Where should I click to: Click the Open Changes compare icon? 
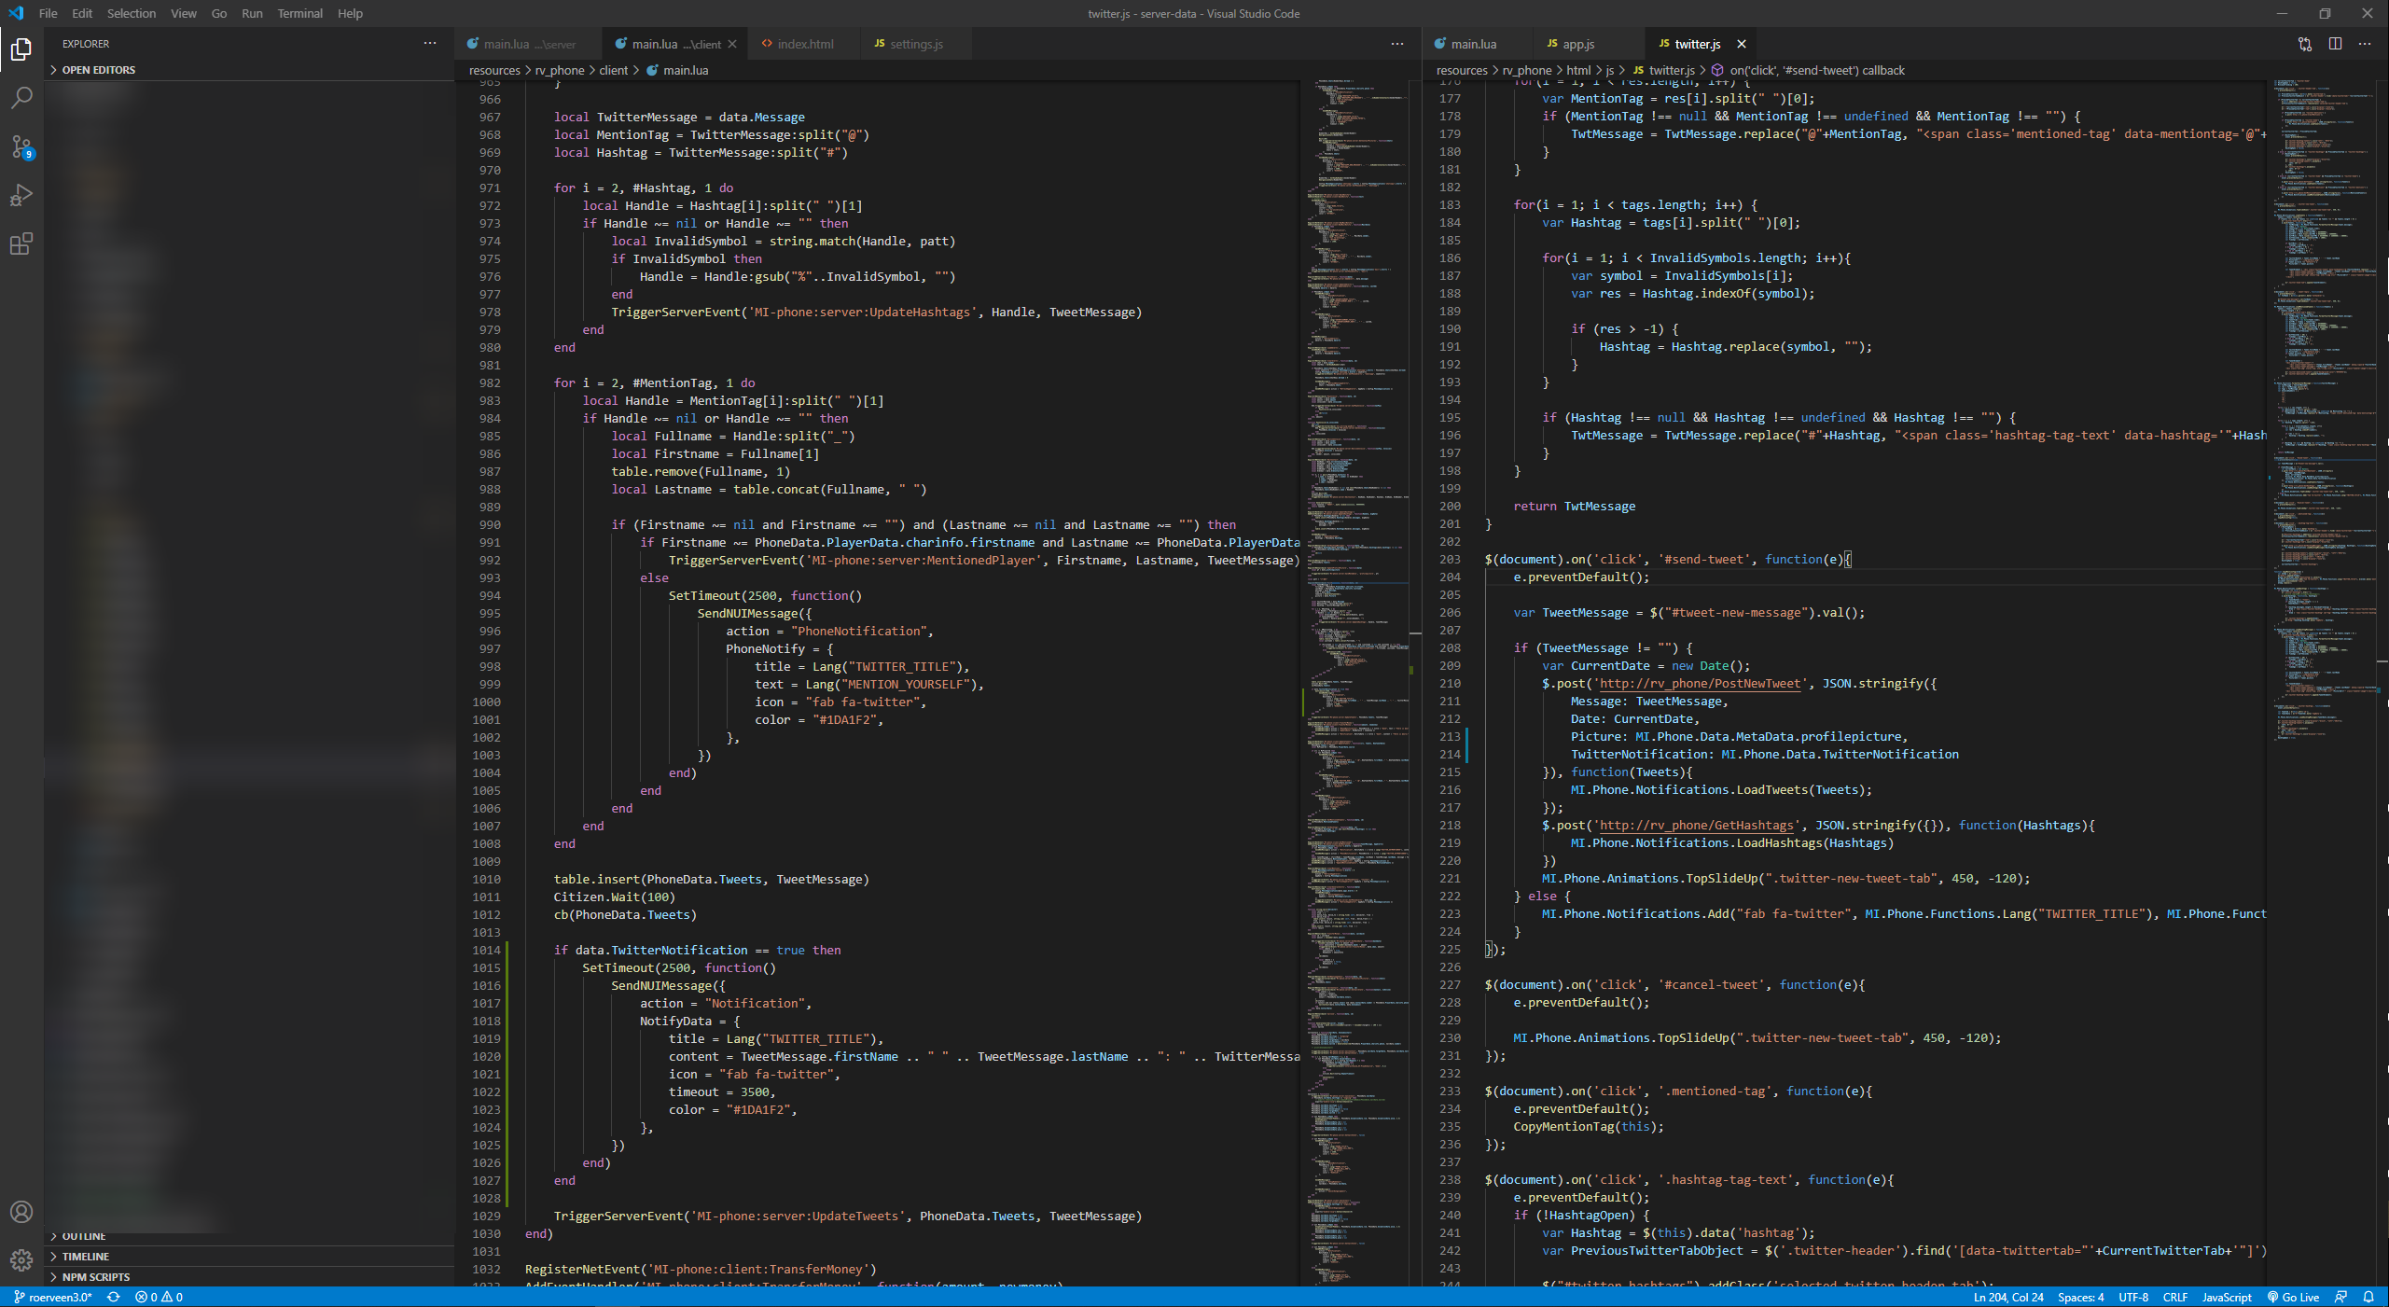[x=2305, y=44]
